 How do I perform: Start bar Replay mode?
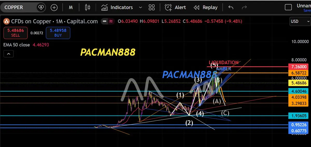(206, 7)
